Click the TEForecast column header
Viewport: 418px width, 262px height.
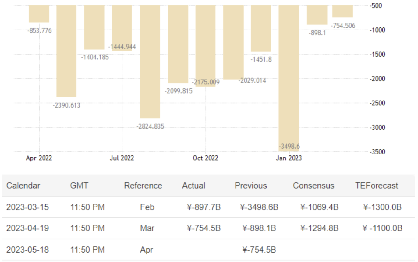click(x=377, y=186)
